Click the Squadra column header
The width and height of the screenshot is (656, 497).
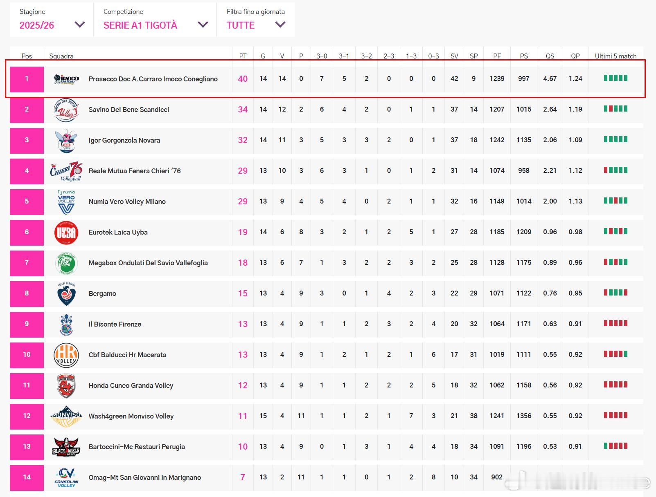point(61,56)
